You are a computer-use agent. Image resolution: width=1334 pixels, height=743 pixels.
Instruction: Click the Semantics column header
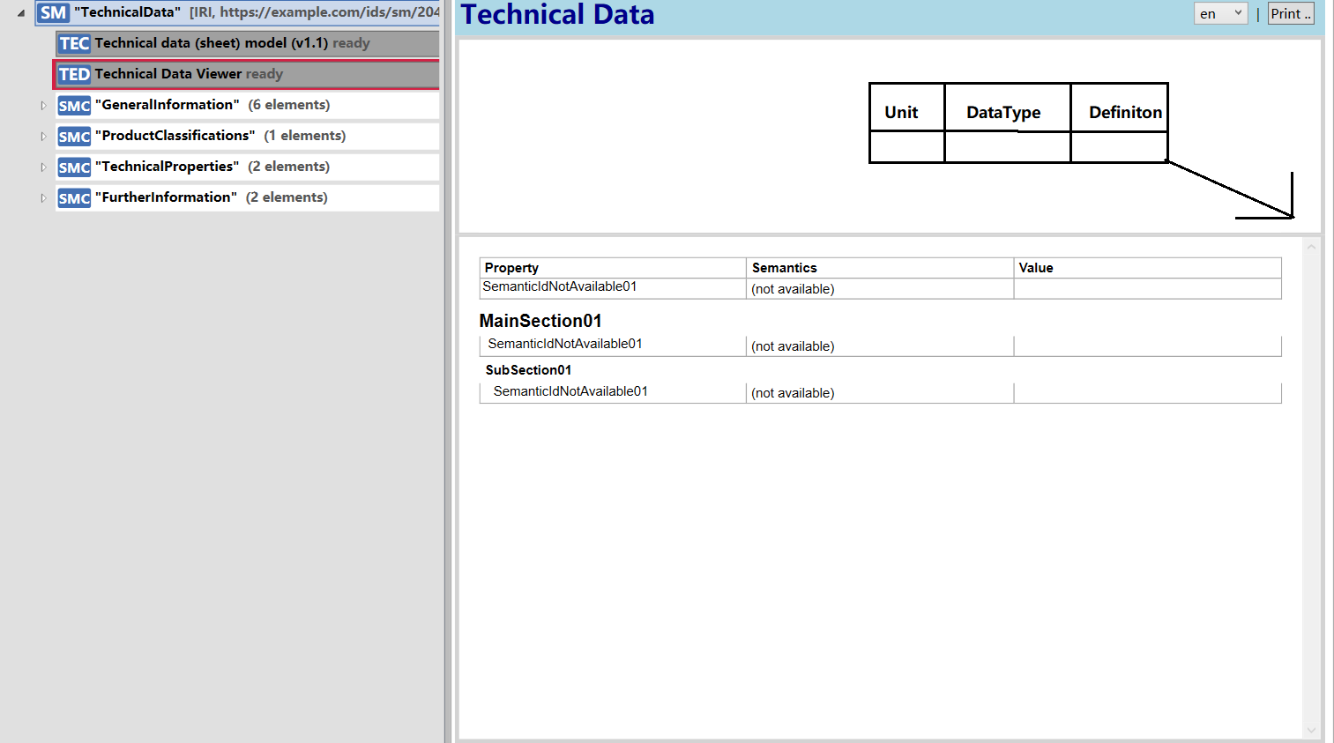click(x=783, y=267)
